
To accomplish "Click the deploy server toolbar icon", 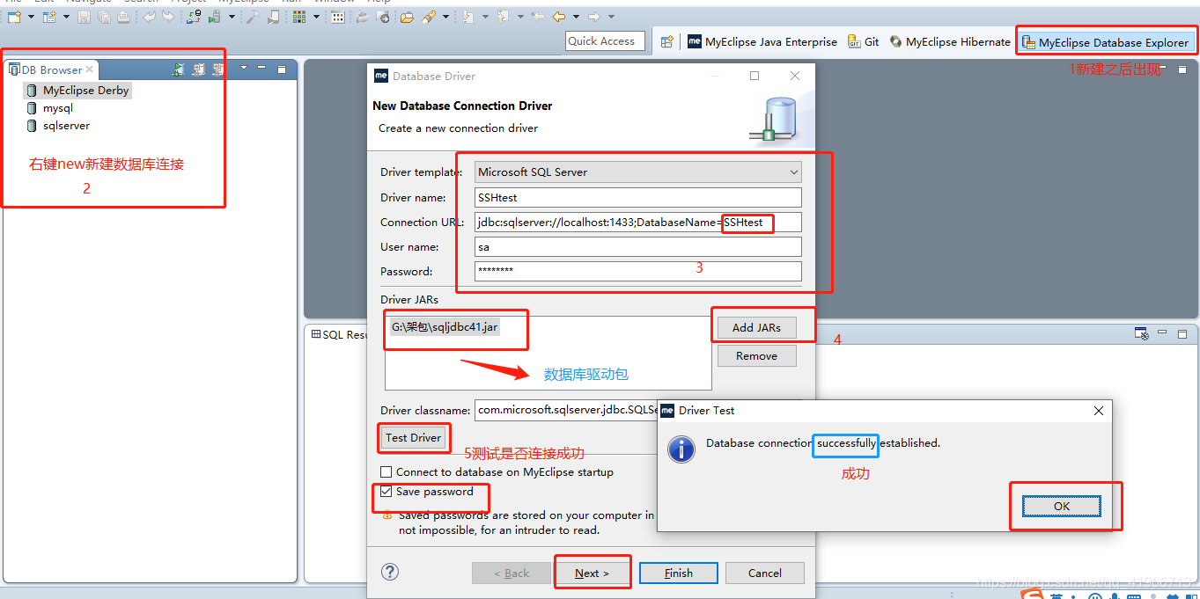I will coord(194,17).
